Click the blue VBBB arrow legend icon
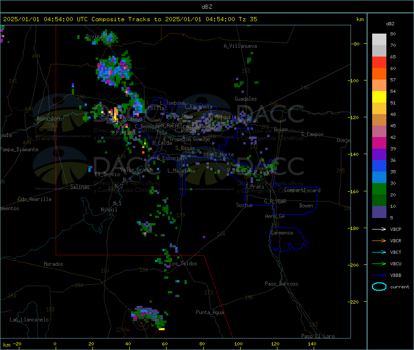 (x=379, y=275)
